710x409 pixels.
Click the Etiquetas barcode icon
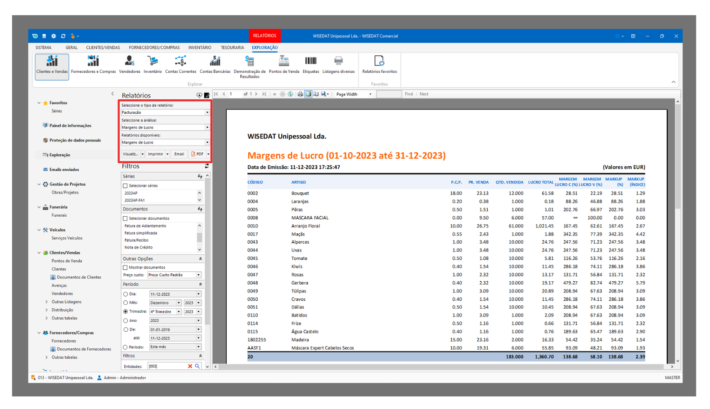point(310,64)
